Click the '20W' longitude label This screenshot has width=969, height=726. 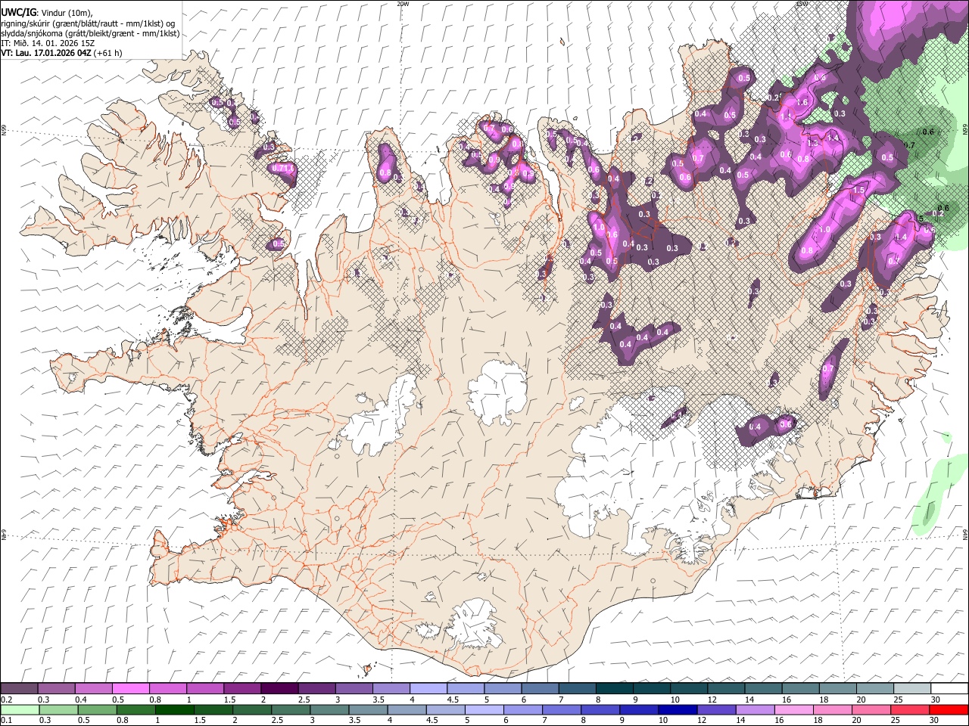pyautogui.click(x=403, y=4)
